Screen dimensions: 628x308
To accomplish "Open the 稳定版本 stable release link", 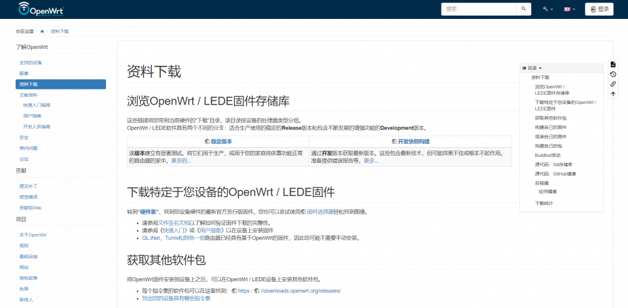I will coord(221,141).
